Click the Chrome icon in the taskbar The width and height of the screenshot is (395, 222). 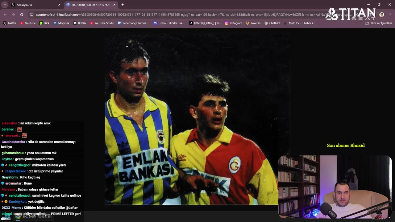[18, 216]
